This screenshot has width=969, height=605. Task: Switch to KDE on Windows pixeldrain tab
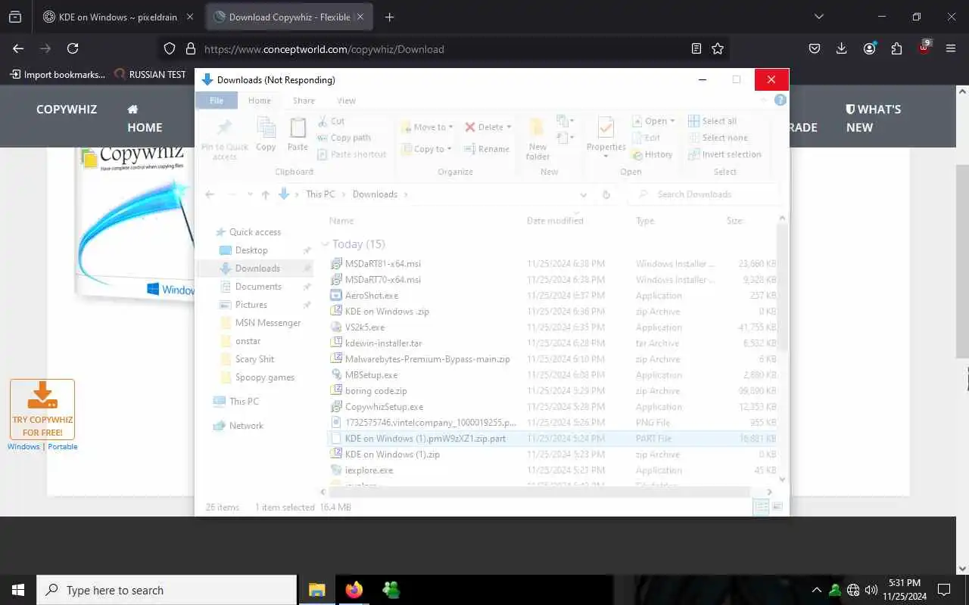click(118, 17)
